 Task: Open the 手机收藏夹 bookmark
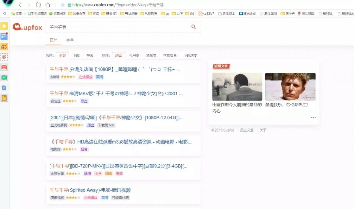click(x=37, y=13)
